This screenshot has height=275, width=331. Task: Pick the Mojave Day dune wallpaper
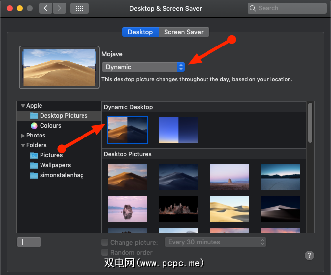127,177
